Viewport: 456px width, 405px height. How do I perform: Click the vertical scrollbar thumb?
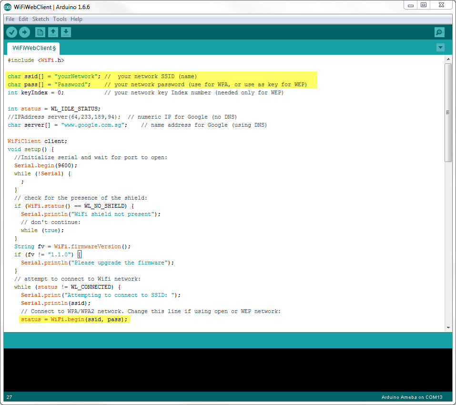tap(448, 112)
